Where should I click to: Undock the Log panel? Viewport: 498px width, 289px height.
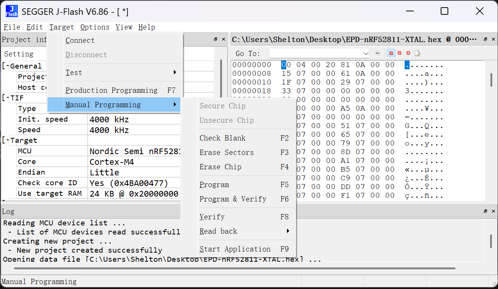[x=485, y=211]
